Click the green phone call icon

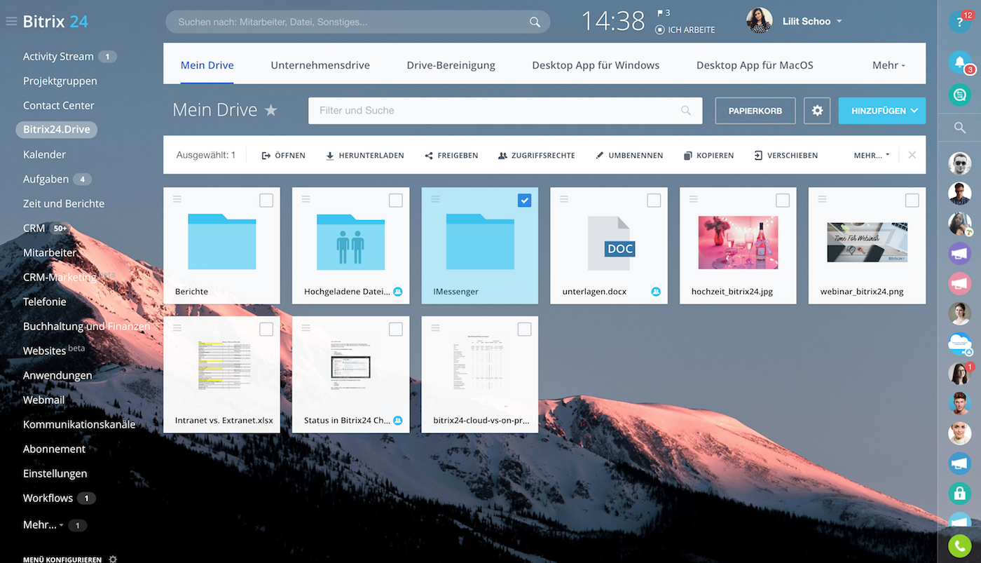click(959, 546)
